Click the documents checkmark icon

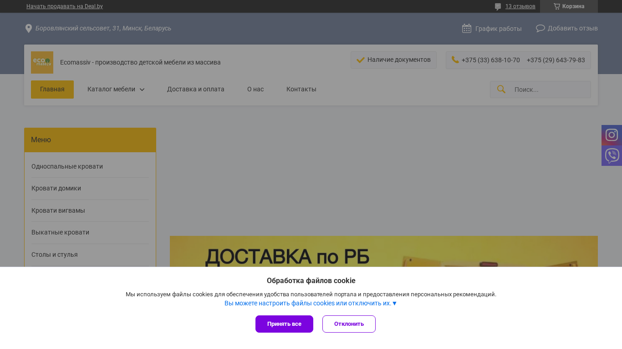(x=361, y=60)
